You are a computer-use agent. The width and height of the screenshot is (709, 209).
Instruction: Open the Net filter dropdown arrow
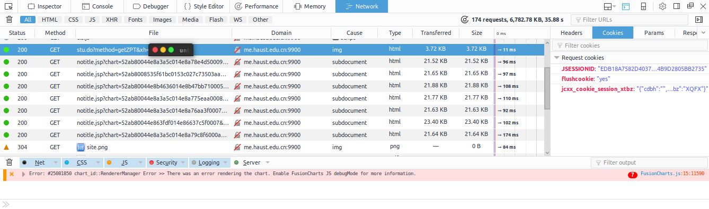point(56,162)
